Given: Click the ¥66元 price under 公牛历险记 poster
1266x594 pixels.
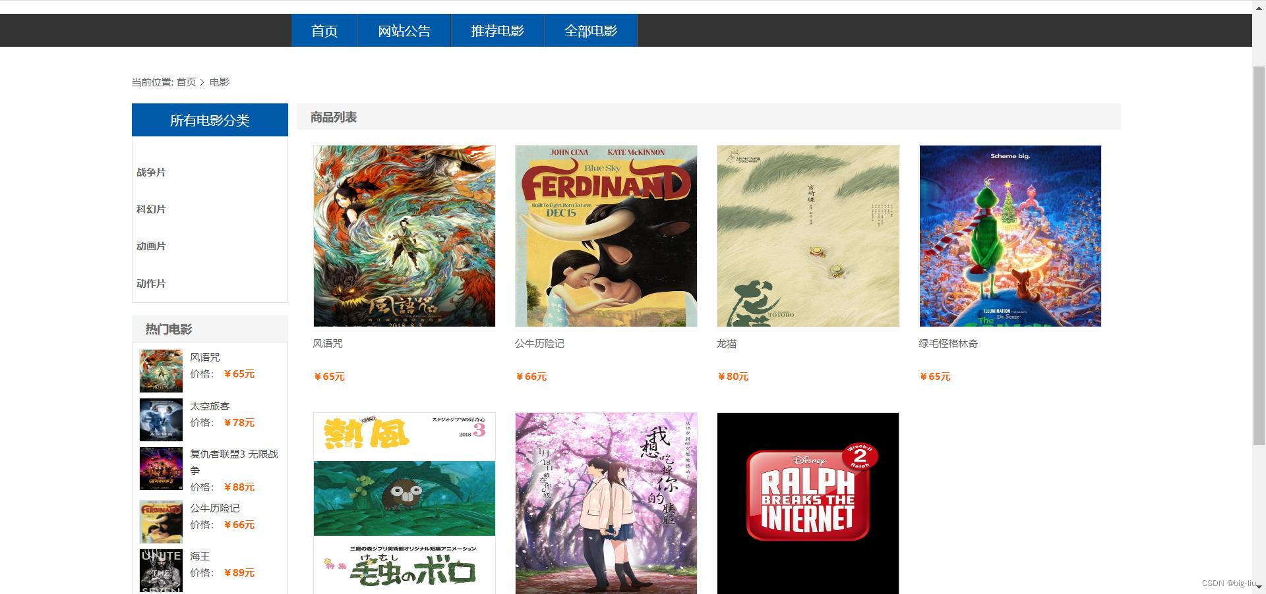Looking at the screenshot, I should [x=531, y=377].
